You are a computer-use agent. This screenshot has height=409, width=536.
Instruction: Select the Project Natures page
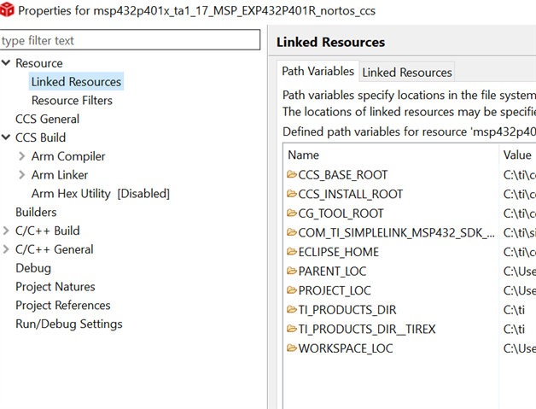(55, 287)
